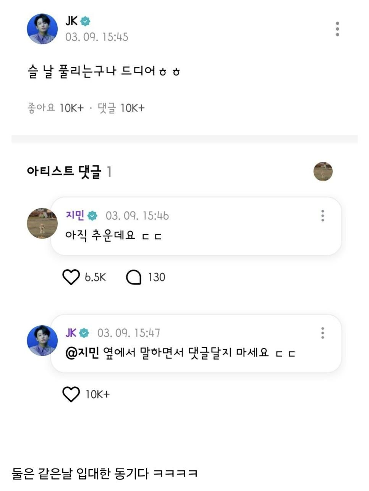
Task: Select the 아티스트 댓글 section header
Action: [x=64, y=172]
